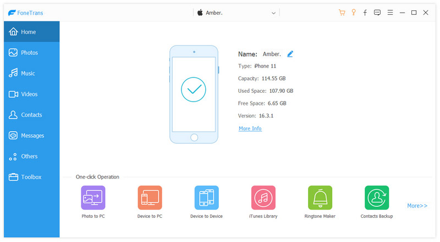Open the hamburger menu icon

click(390, 12)
